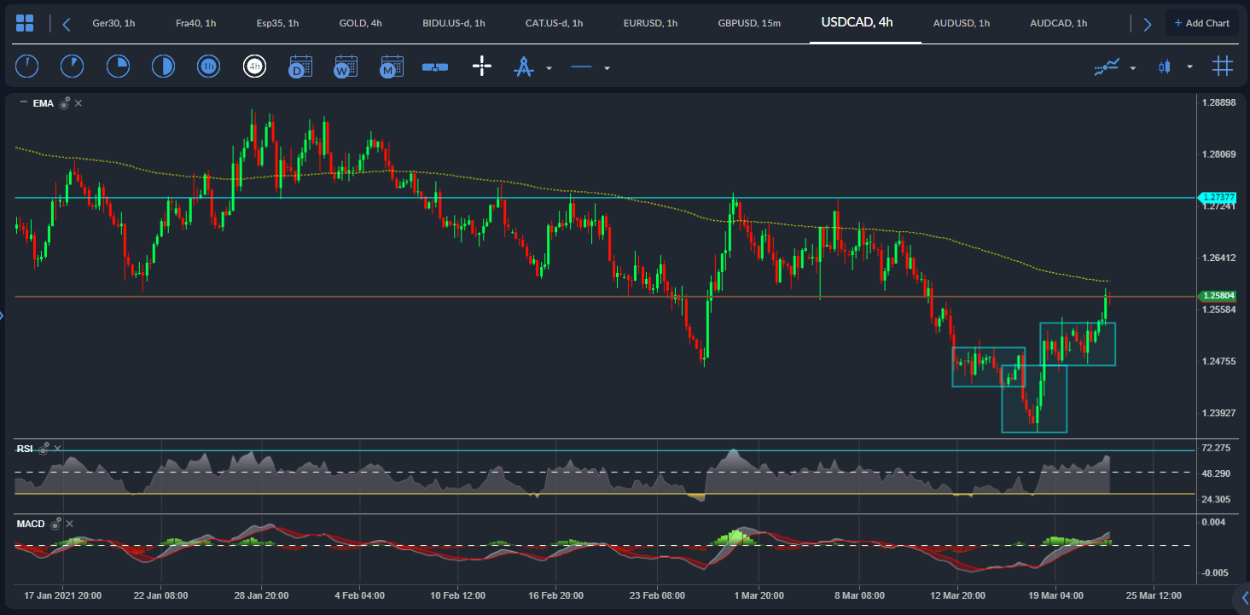
Task: Open the indicators menu icon
Action: [1107, 67]
